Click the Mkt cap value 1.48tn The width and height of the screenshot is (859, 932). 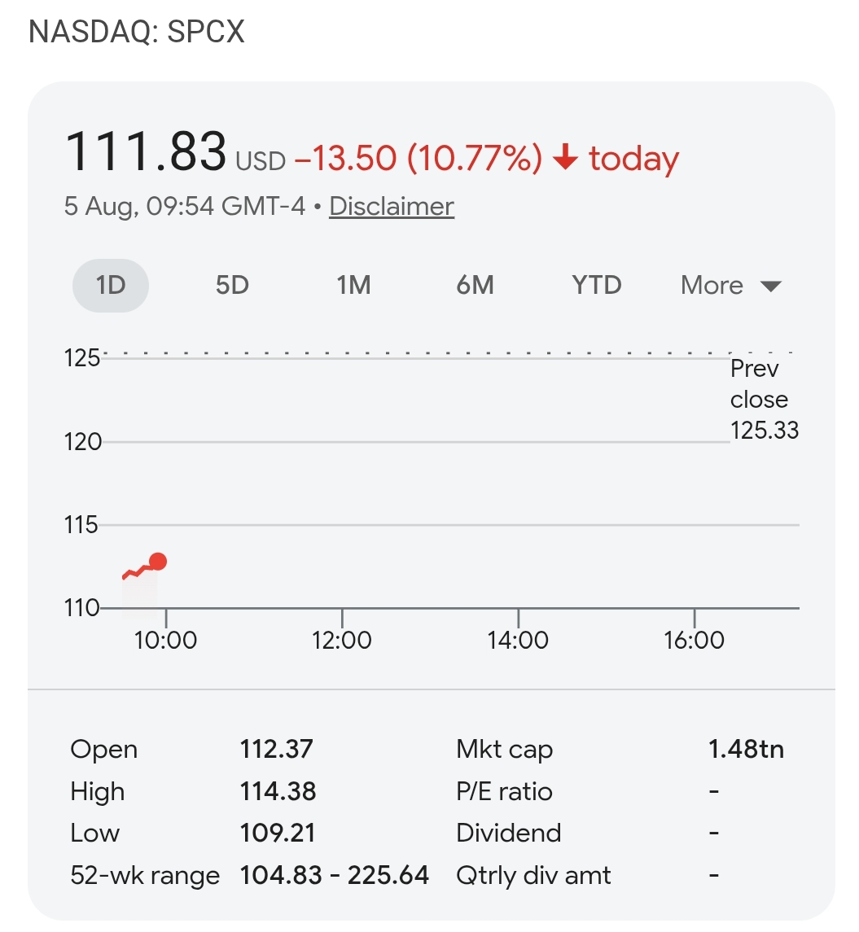[746, 749]
